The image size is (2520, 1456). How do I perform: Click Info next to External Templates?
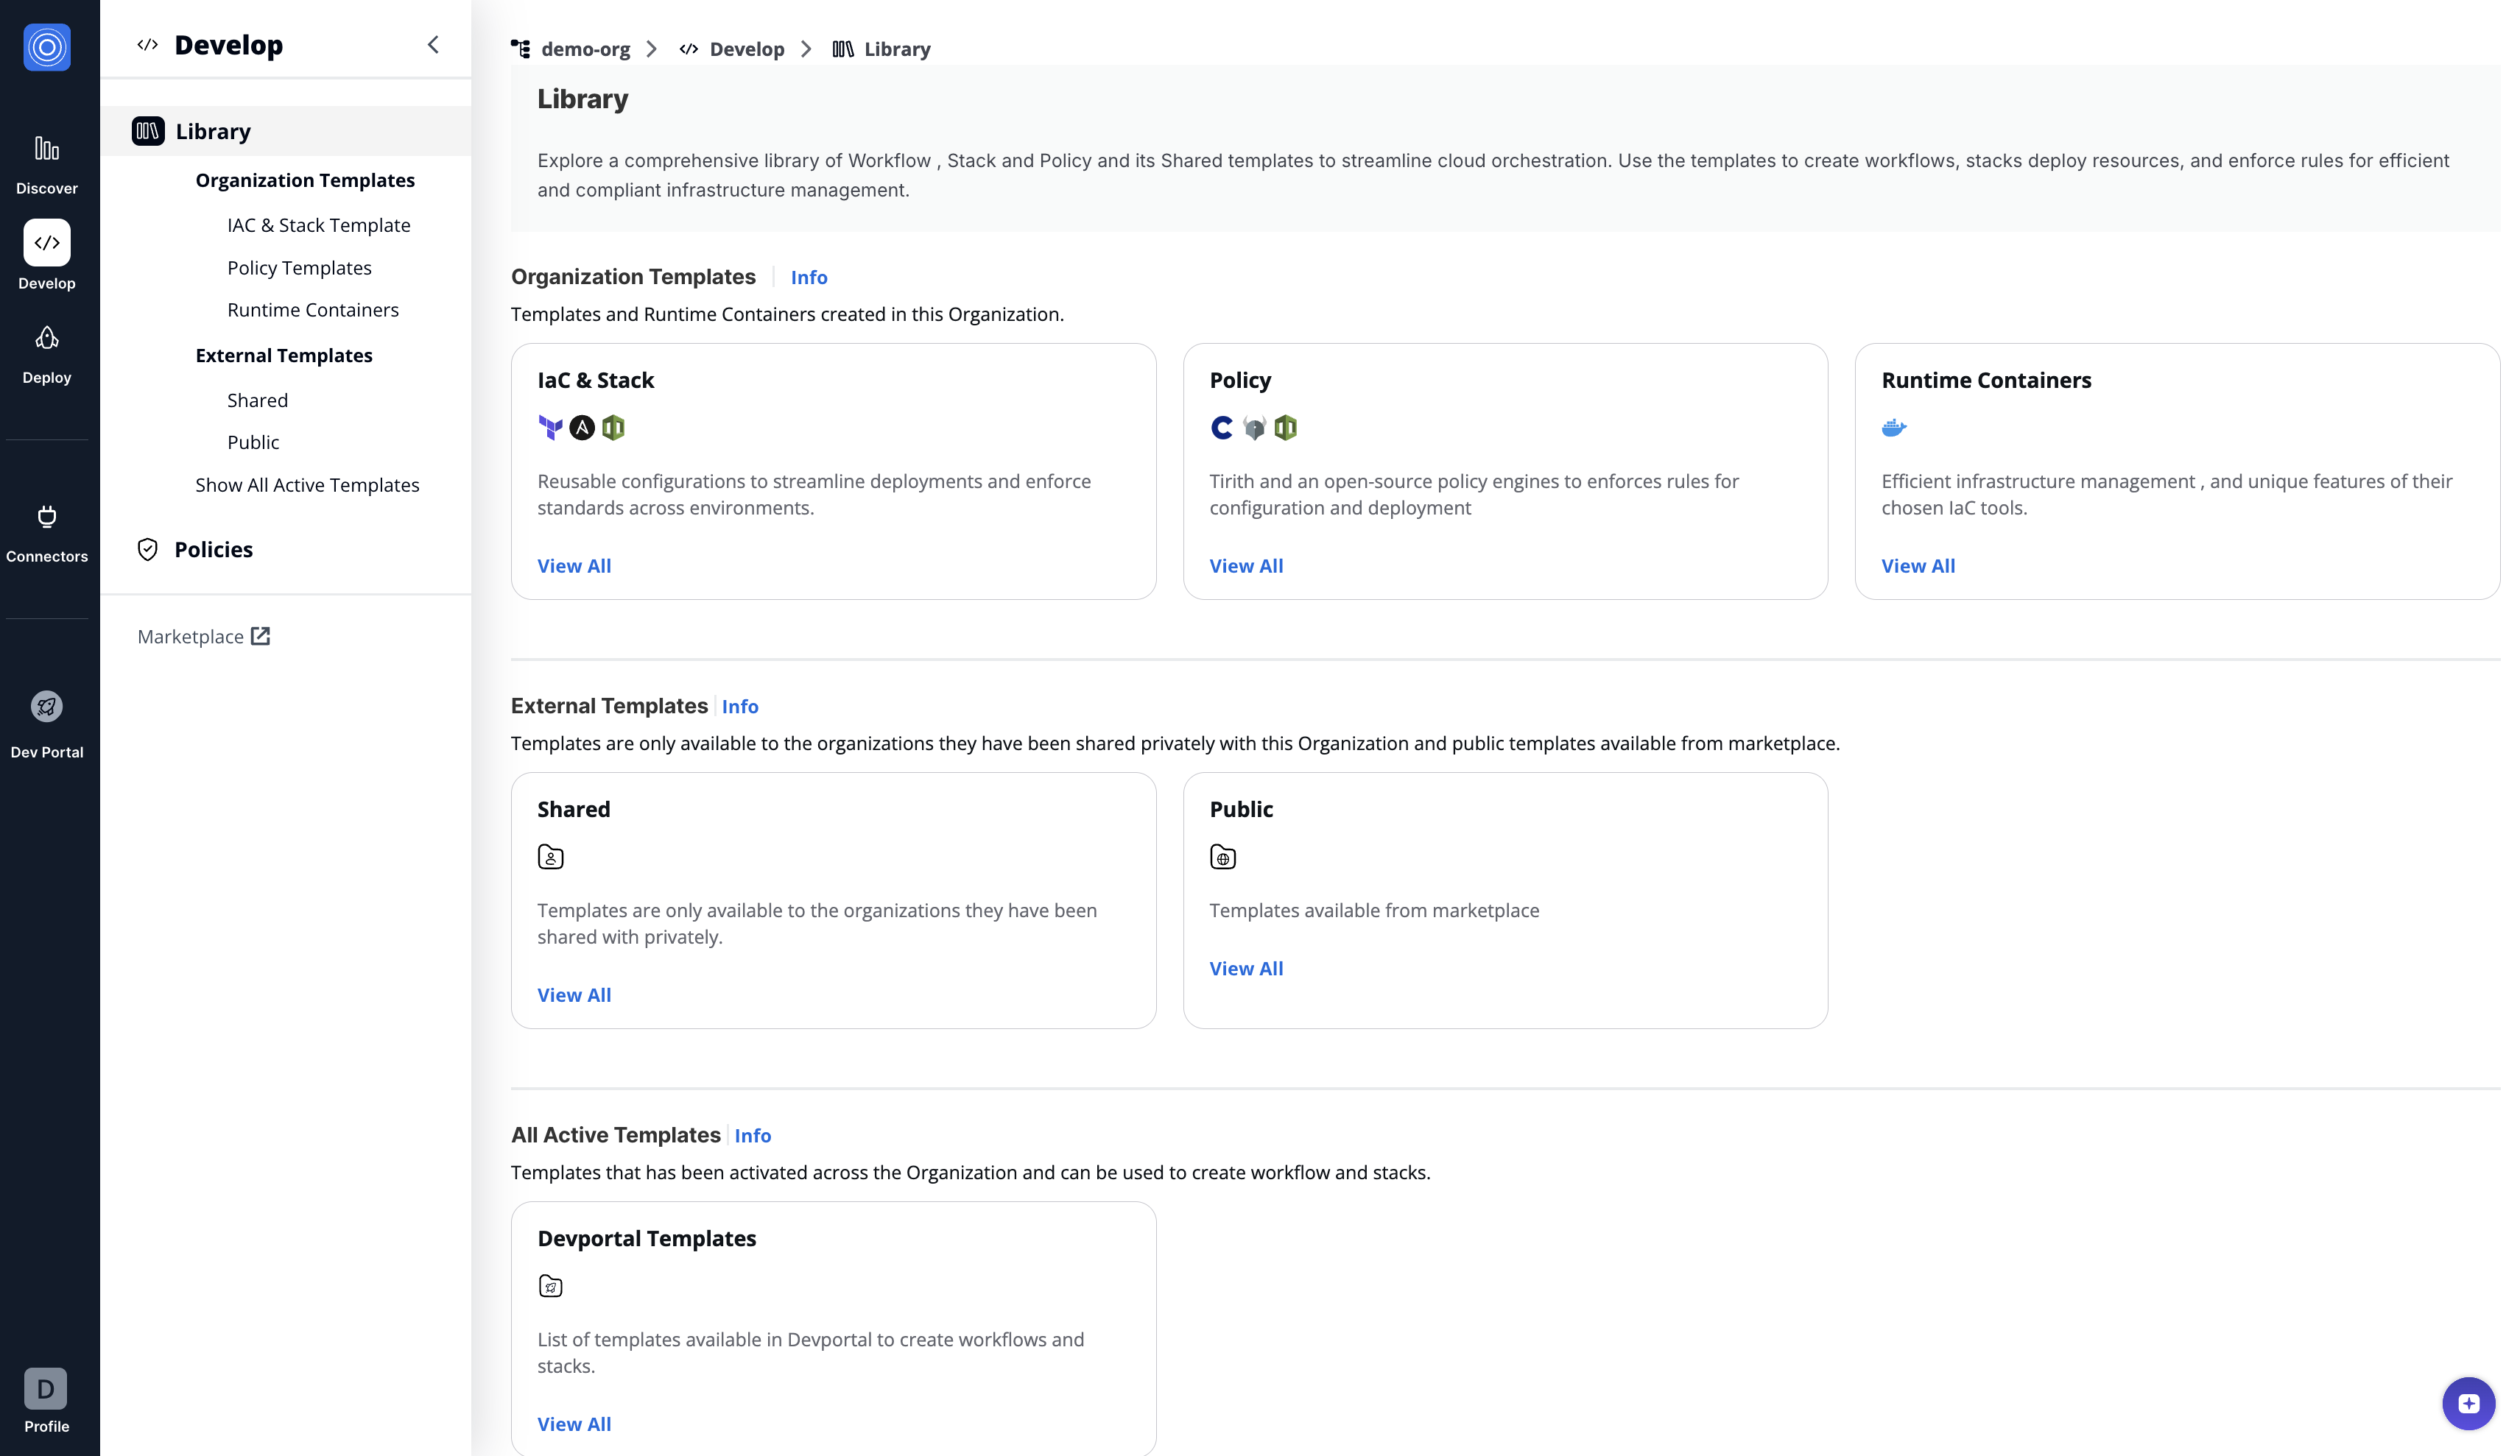point(739,707)
